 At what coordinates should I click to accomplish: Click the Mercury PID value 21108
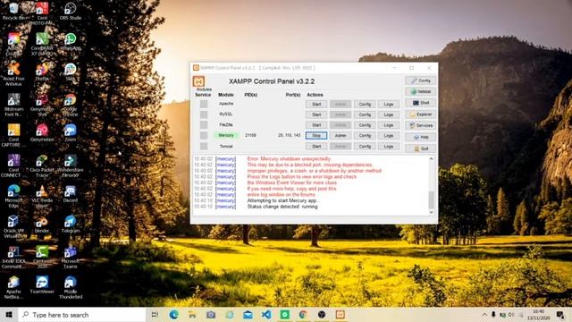pos(250,135)
